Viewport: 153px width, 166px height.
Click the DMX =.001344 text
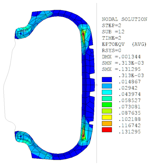[x=121, y=57]
